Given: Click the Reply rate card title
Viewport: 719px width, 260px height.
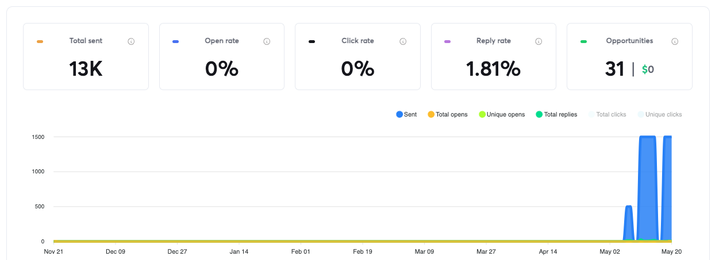Looking at the screenshot, I should point(494,41).
